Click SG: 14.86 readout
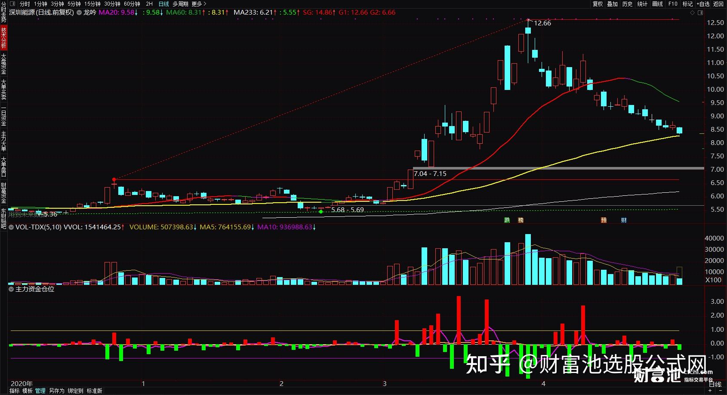The width and height of the screenshot is (727, 395). click(319, 12)
